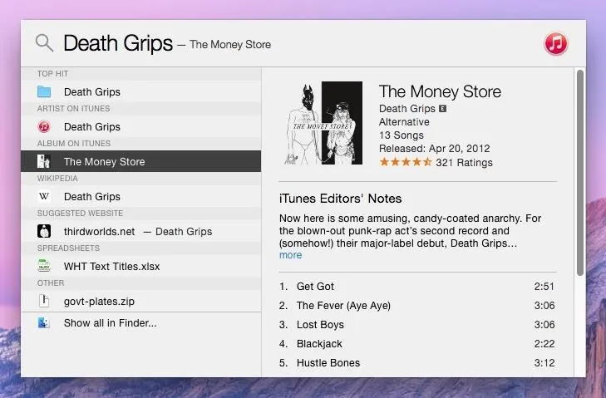Click the 3:12 duration for Hustle Bones
The height and width of the screenshot is (398, 606).
544,362
